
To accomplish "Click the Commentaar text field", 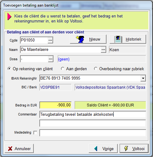I will [x=93, y=115].
